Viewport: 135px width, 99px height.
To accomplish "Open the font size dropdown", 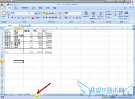I will [33, 13].
